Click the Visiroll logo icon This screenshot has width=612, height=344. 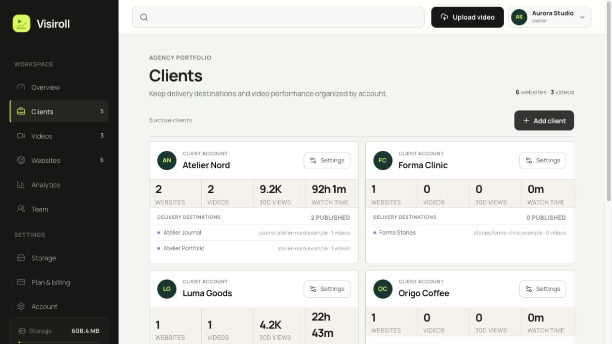pos(21,23)
